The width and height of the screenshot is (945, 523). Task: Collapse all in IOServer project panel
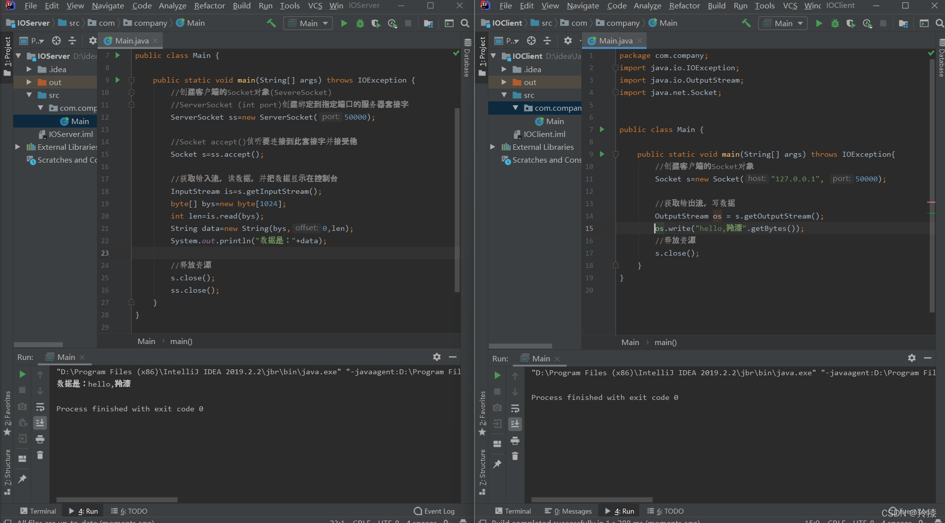(72, 41)
